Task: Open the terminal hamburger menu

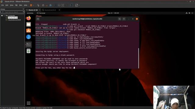Action: click(x=124, y=19)
